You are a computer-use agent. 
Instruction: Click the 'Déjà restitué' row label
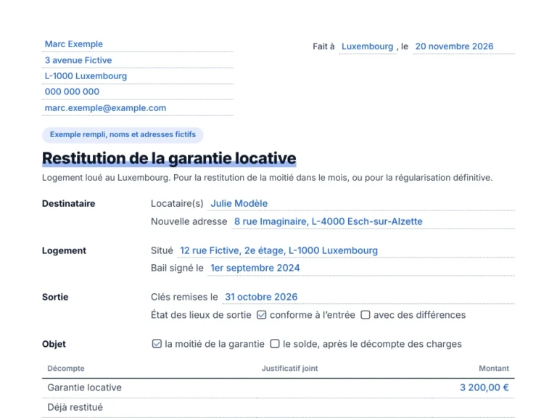pos(75,407)
